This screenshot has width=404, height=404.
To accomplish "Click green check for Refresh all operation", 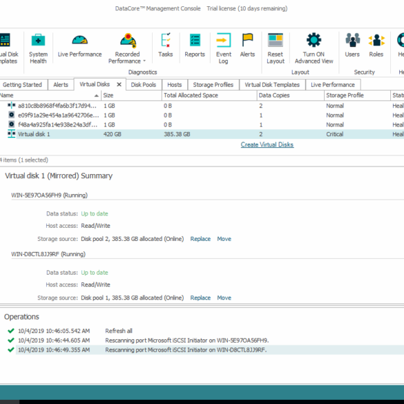I will (x=11, y=331).
